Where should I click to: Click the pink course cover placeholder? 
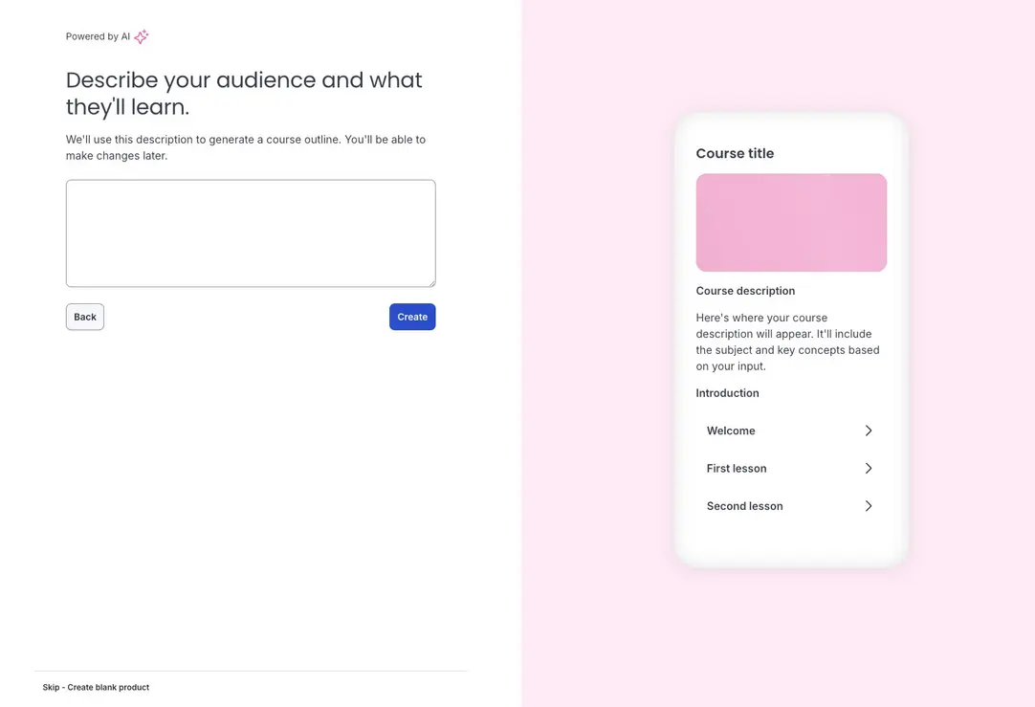pos(791,222)
